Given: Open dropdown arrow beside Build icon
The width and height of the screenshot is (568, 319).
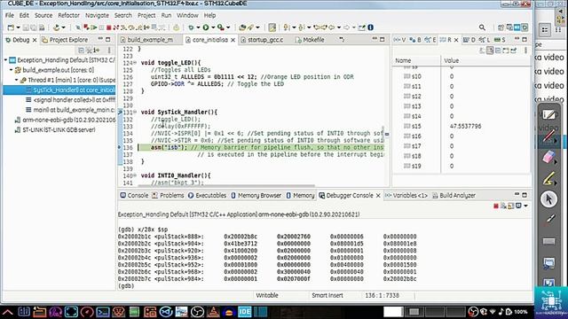Looking at the screenshot, I should (63, 27).
